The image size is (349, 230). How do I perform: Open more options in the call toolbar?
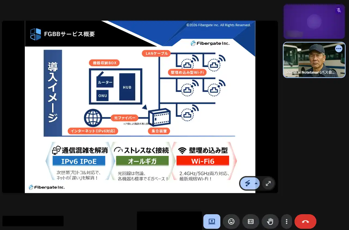[x=286, y=222]
